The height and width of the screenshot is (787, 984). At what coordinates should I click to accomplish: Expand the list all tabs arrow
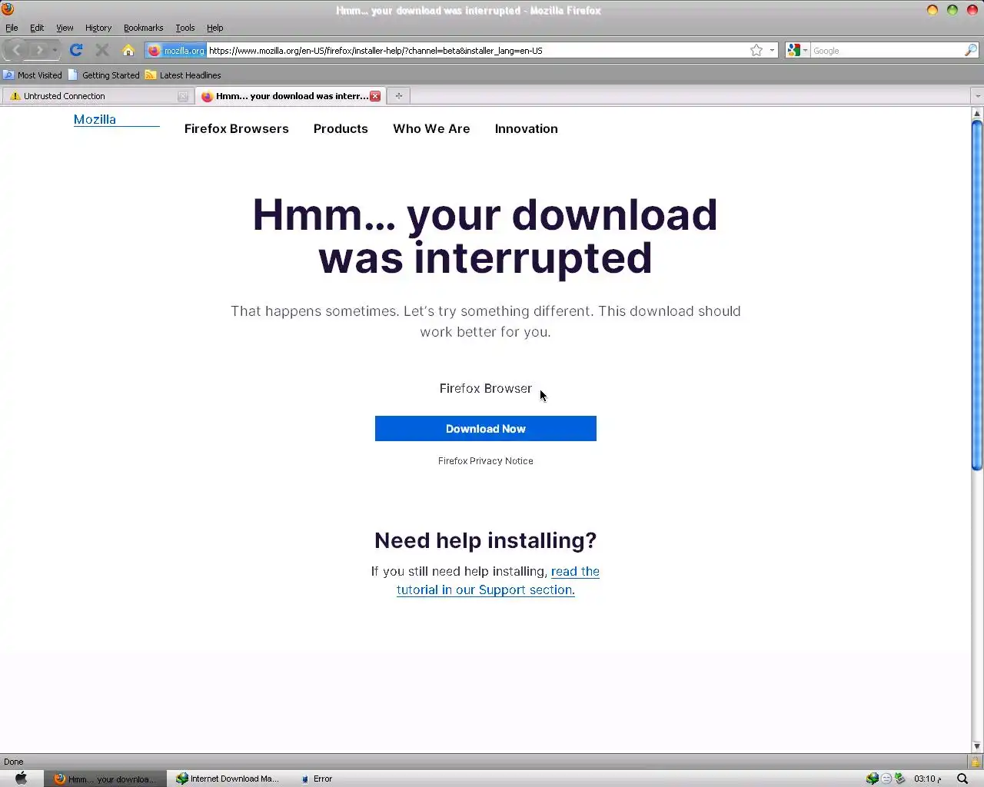(x=977, y=96)
